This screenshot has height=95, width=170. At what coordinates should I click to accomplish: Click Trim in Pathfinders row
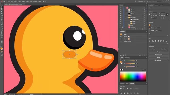tap(125, 93)
